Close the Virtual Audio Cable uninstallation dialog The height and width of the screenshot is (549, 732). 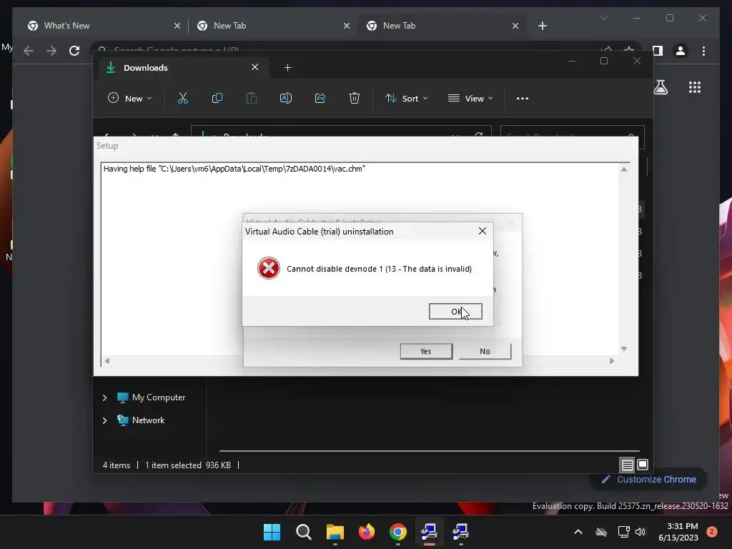(x=483, y=231)
